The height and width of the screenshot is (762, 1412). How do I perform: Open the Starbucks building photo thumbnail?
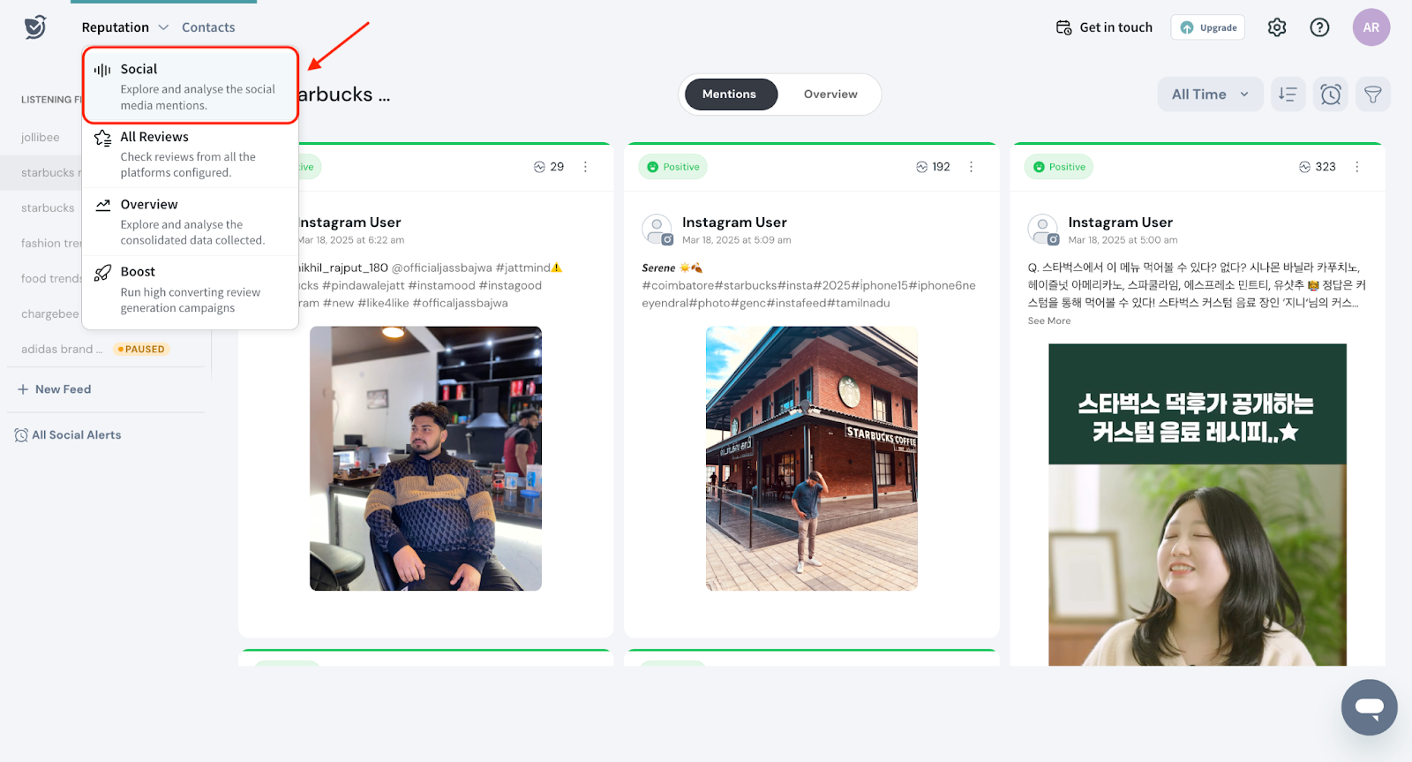(x=811, y=458)
